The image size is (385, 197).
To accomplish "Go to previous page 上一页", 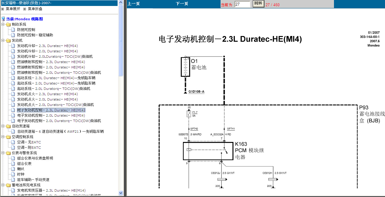I will pos(133,4).
